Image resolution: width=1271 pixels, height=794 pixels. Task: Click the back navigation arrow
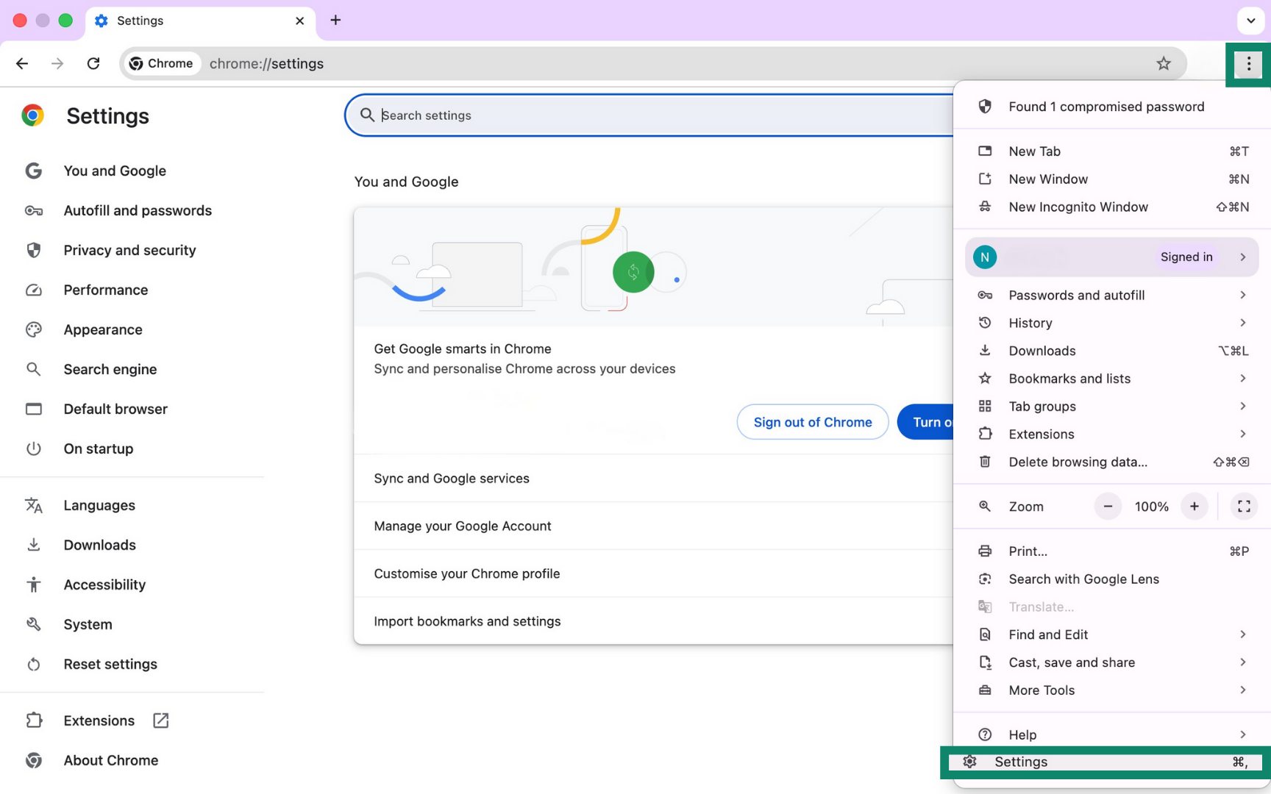tap(22, 63)
